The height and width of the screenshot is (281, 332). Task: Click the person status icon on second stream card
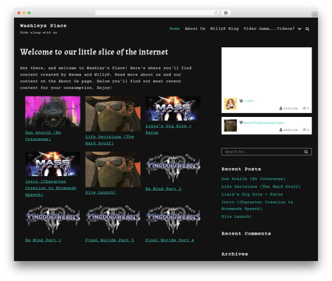tap(281, 130)
